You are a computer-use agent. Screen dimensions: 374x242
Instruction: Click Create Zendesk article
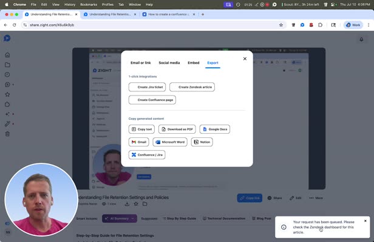[192, 87]
